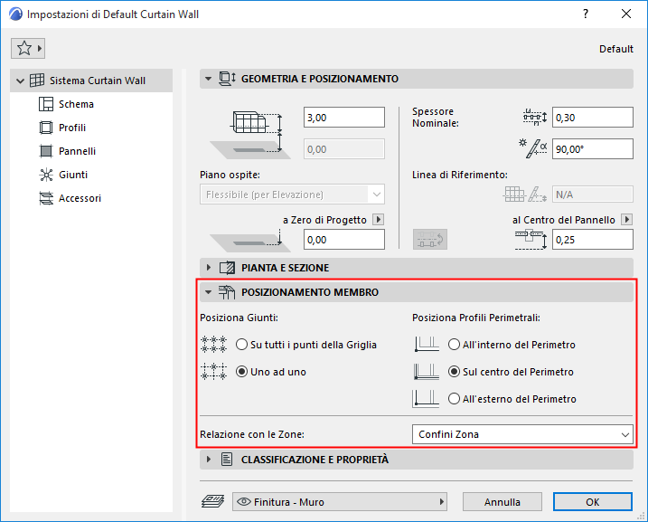The image size is (648, 522).
Task: Click the Schema page icon
Action: 46,104
